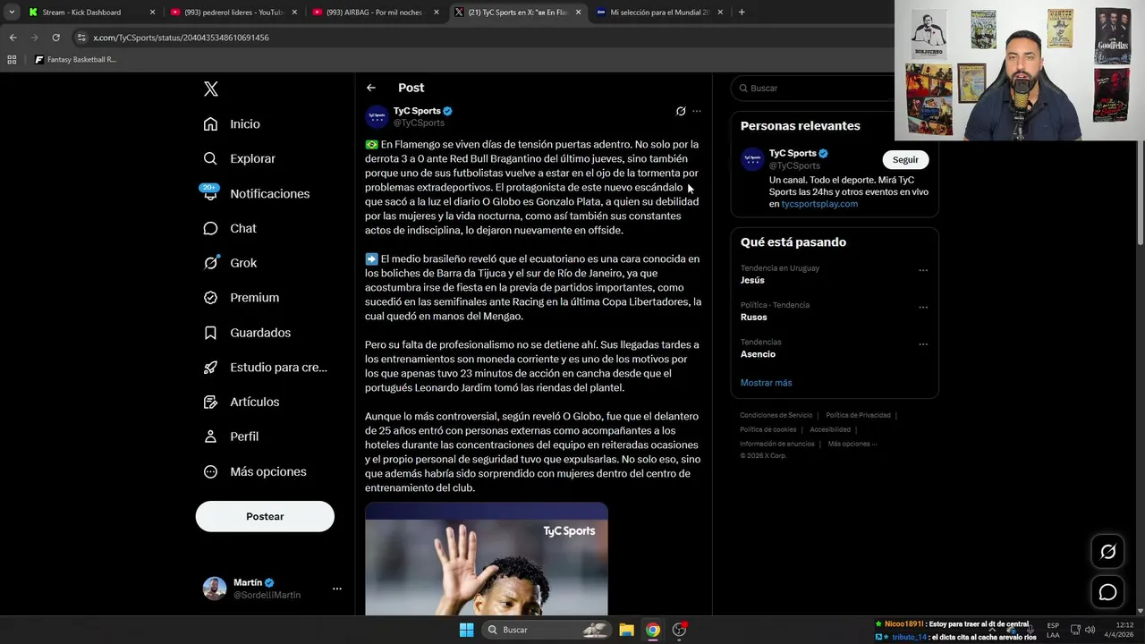Switch to the pedrerol lideres YouTube tab
The width and height of the screenshot is (1145, 644).
[x=233, y=13]
